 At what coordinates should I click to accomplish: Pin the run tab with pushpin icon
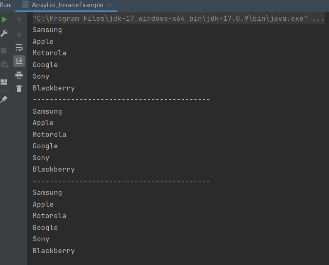click(4, 99)
